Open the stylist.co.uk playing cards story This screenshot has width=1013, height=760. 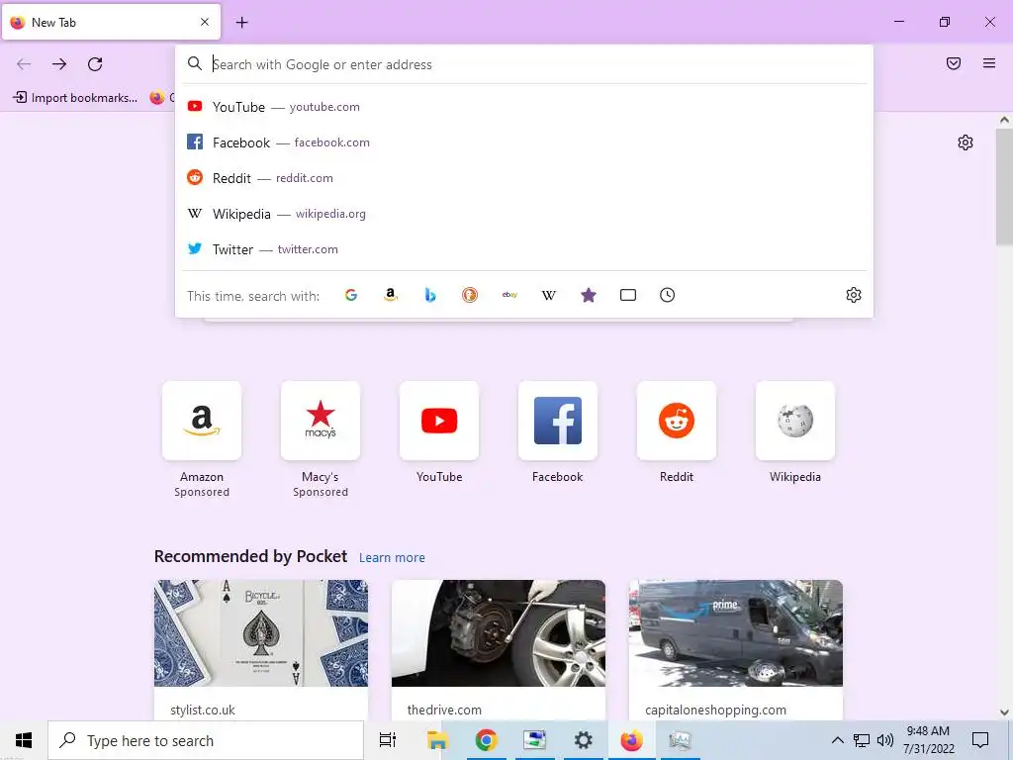pos(261,649)
